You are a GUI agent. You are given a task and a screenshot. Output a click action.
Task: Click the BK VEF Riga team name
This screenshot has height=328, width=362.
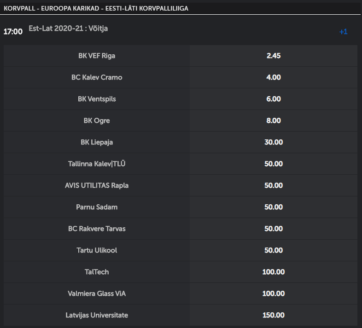click(97, 56)
